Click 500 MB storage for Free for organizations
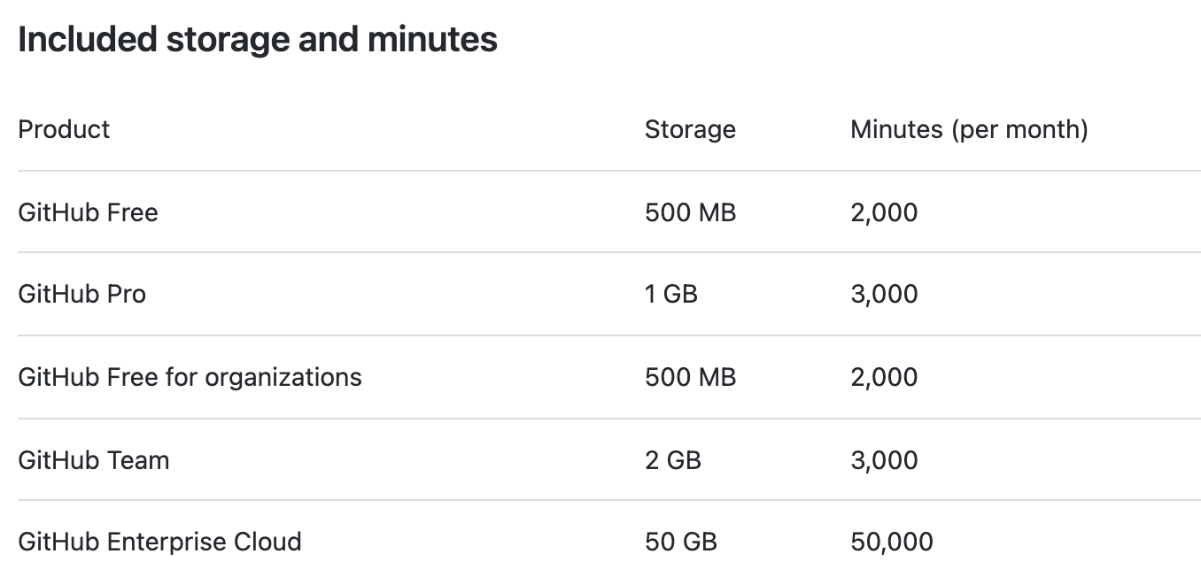The width and height of the screenshot is (1201, 577). click(x=690, y=377)
